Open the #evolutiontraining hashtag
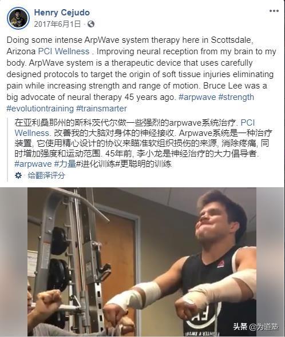The width and height of the screenshot is (285, 337). tap(40, 109)
